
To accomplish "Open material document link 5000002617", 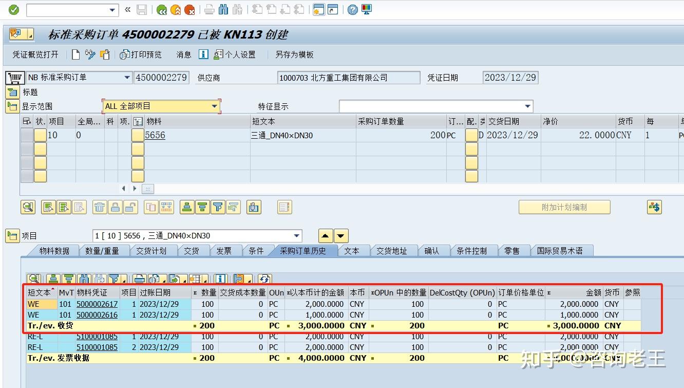I will coord(97,304).
